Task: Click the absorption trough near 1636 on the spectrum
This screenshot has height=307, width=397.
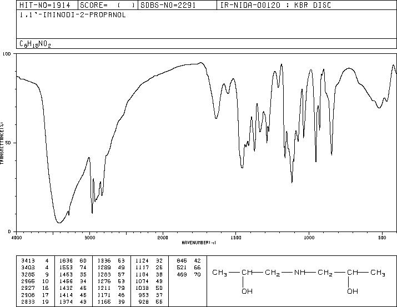Action: [x=216, y=118]
